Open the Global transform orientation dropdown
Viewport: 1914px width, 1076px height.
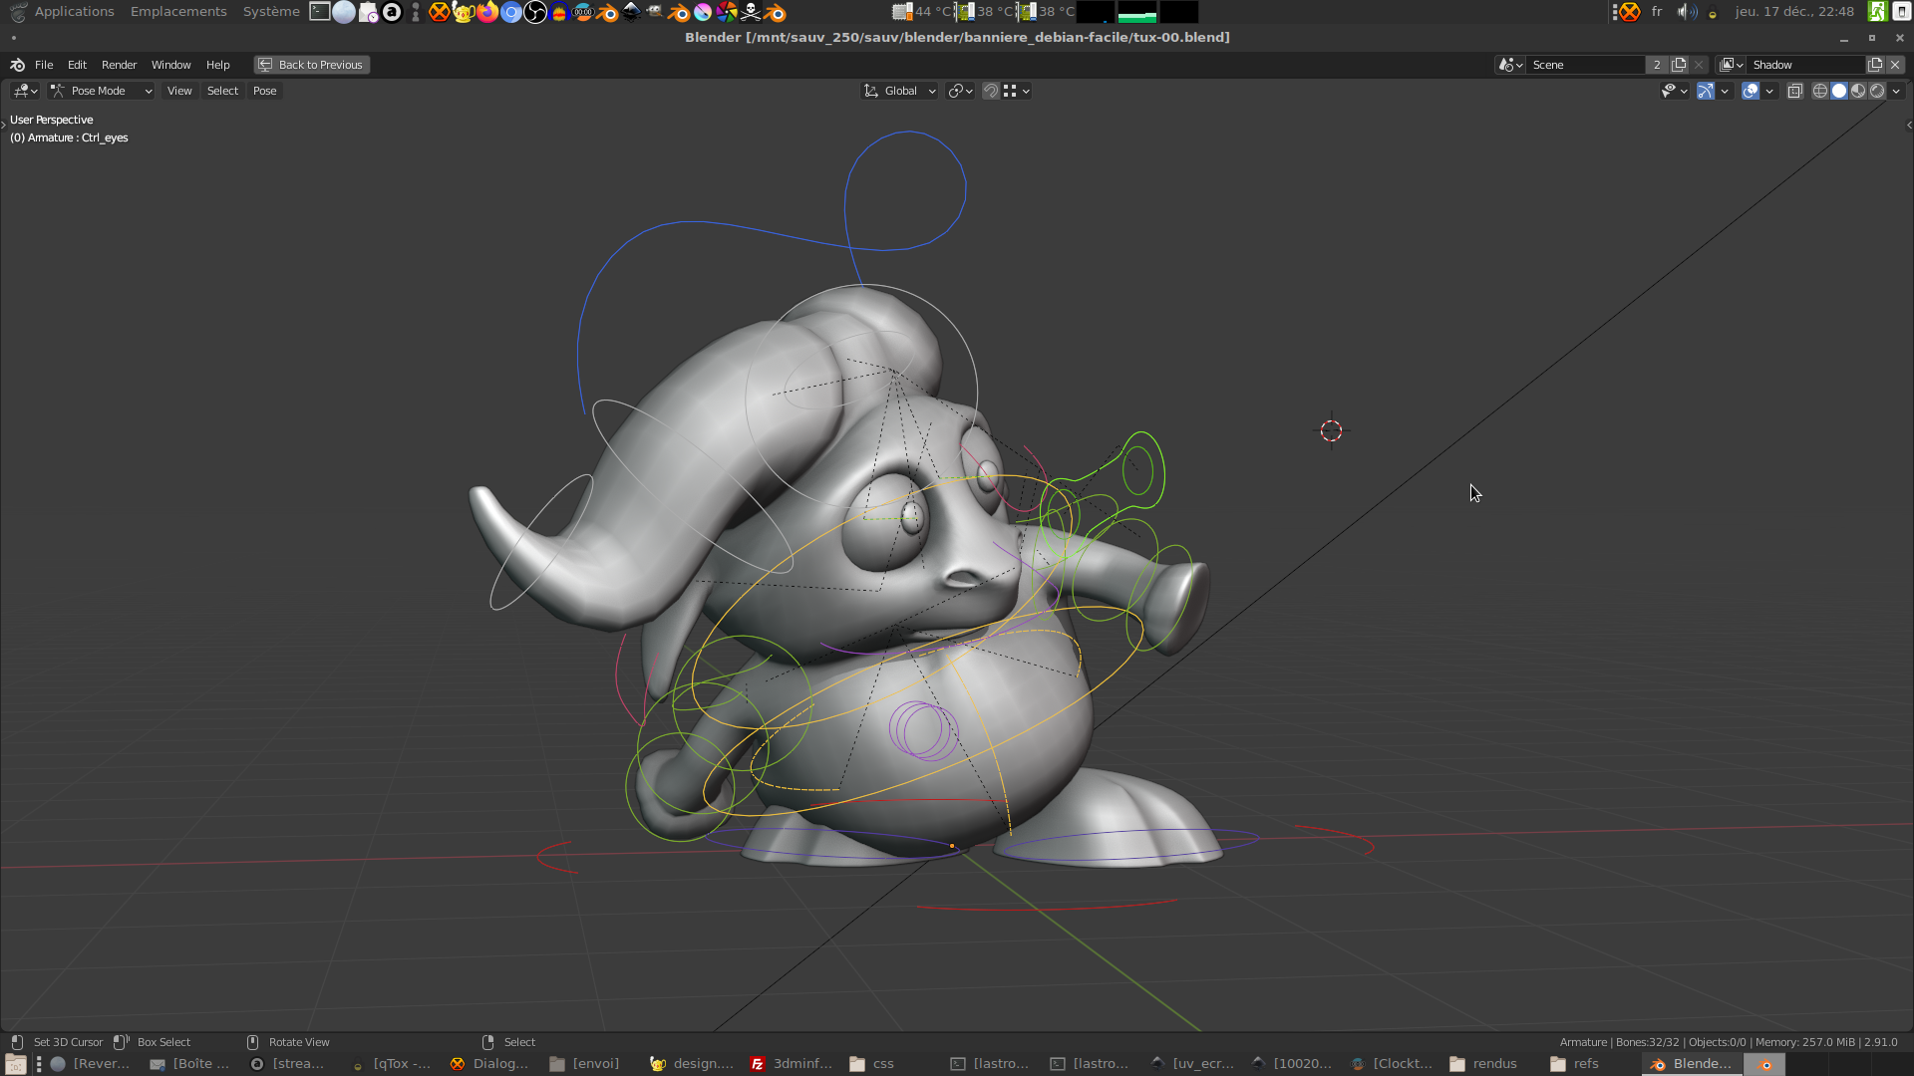[x=899, y=91]
